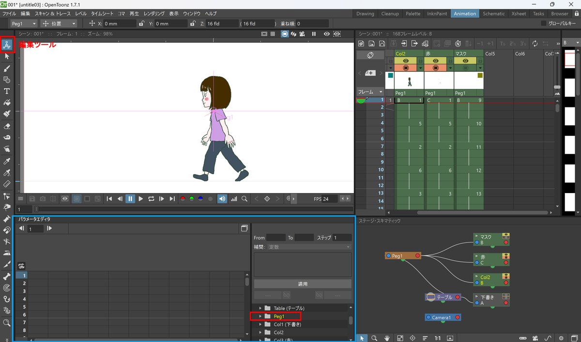Click the toggle Xsheet/Timeline orientation icon
581x342 pixels.
click(370, 55)
